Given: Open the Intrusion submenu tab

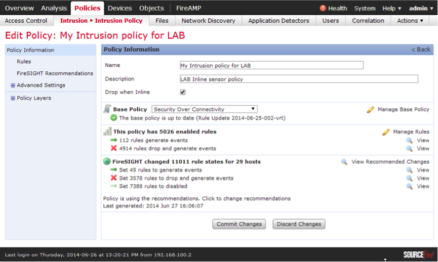Looking at the screenshot, I should [74, 21].
